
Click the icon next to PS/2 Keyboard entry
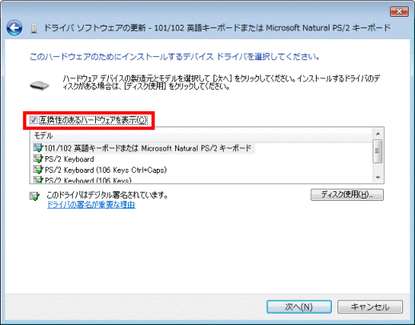click(x=38, y=159)
